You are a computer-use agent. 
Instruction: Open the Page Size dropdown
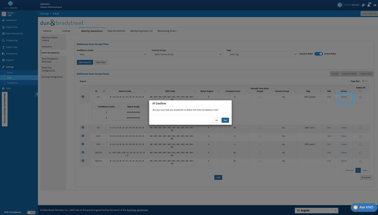coord(365,81)
